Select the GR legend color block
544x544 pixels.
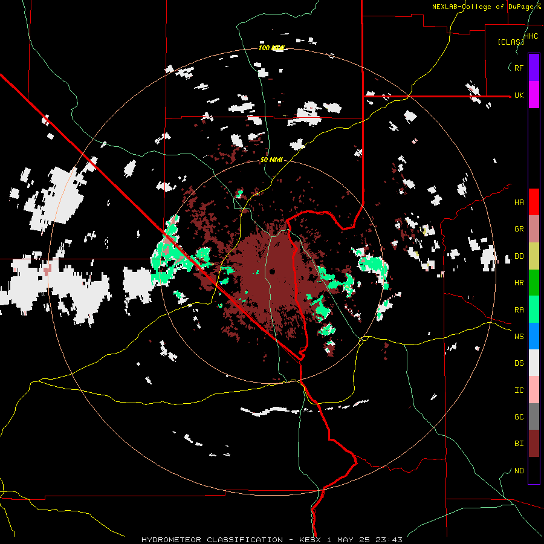[x=534, y=229]
